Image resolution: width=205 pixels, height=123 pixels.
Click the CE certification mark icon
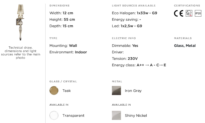point(178,13)
